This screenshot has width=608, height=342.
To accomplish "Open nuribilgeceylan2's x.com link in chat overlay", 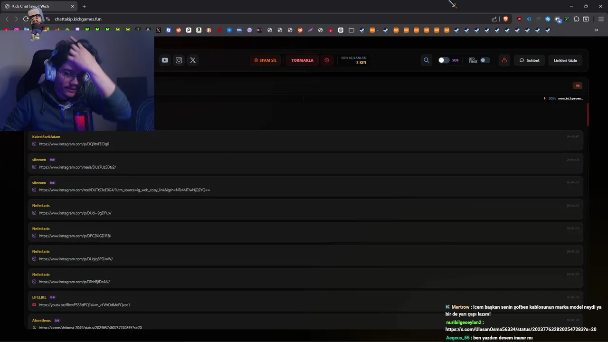I will click(x=521, y=329).
